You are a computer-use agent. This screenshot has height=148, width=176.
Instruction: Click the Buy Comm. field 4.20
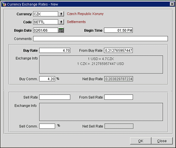(47, 79)
